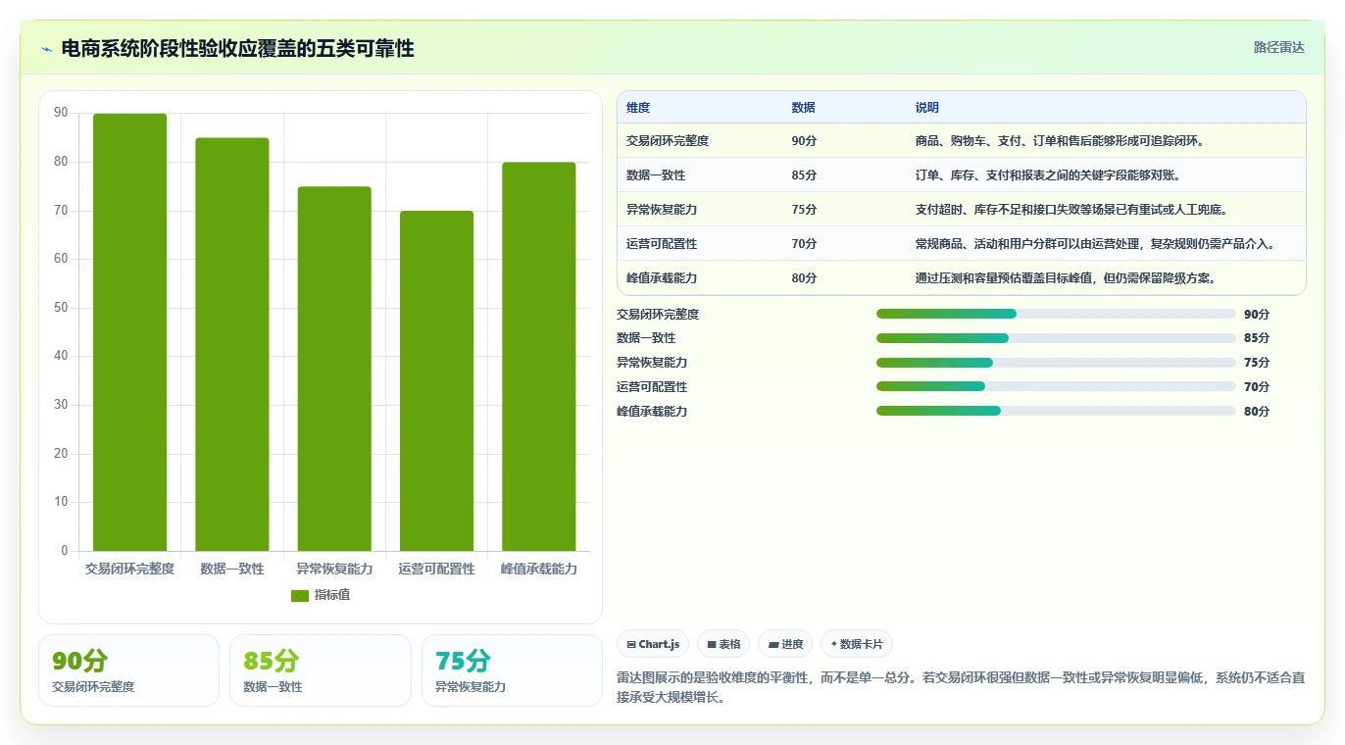
Task: Click the page title 电商系统阶段性验收
Action: pos(237,49)
